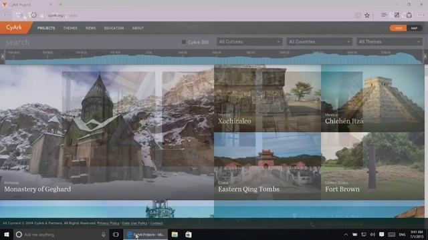Show hidden system tray icons

[x=346, y=235]
